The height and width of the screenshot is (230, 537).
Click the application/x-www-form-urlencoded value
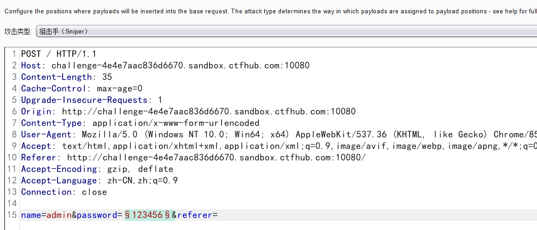175,123
